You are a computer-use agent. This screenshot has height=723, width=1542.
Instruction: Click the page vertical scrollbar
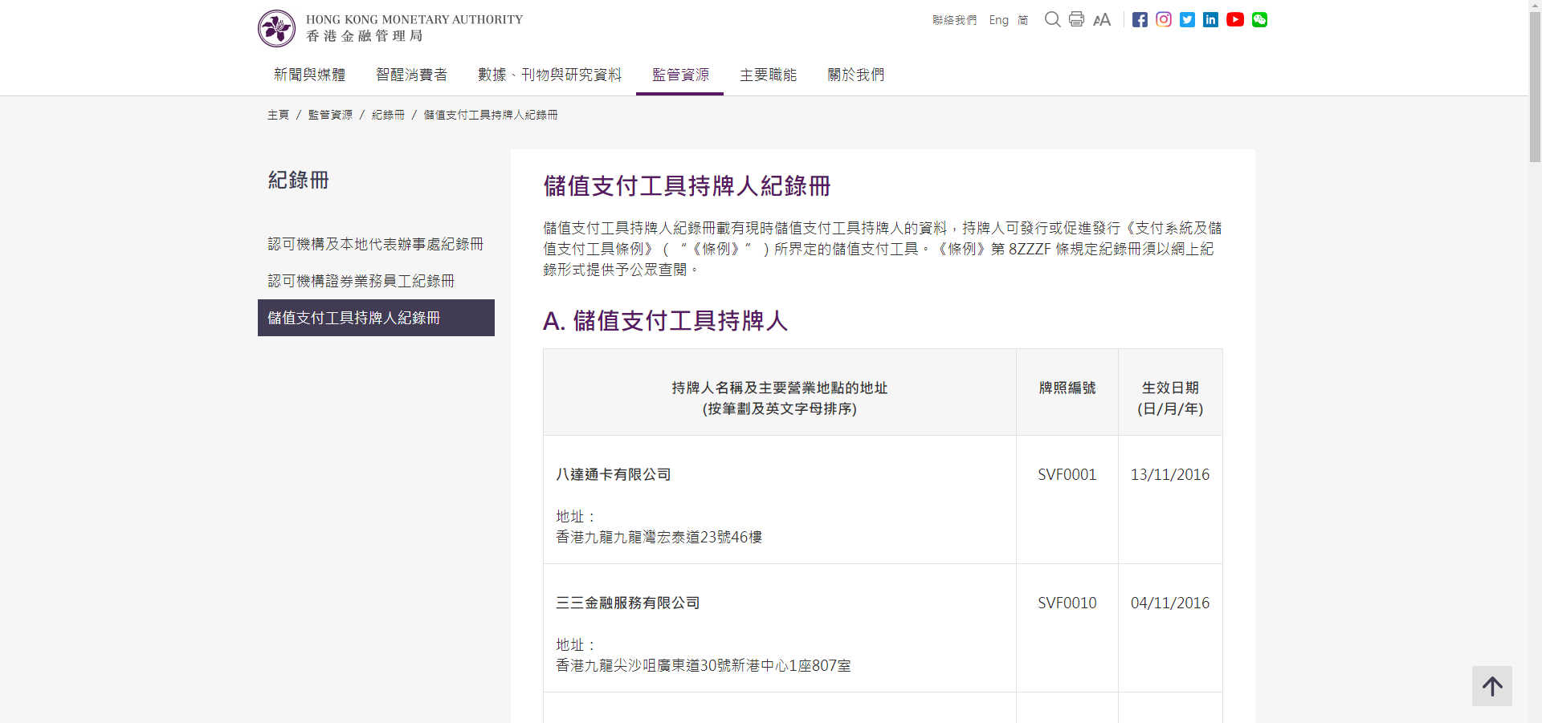(x=1535, y=361)
